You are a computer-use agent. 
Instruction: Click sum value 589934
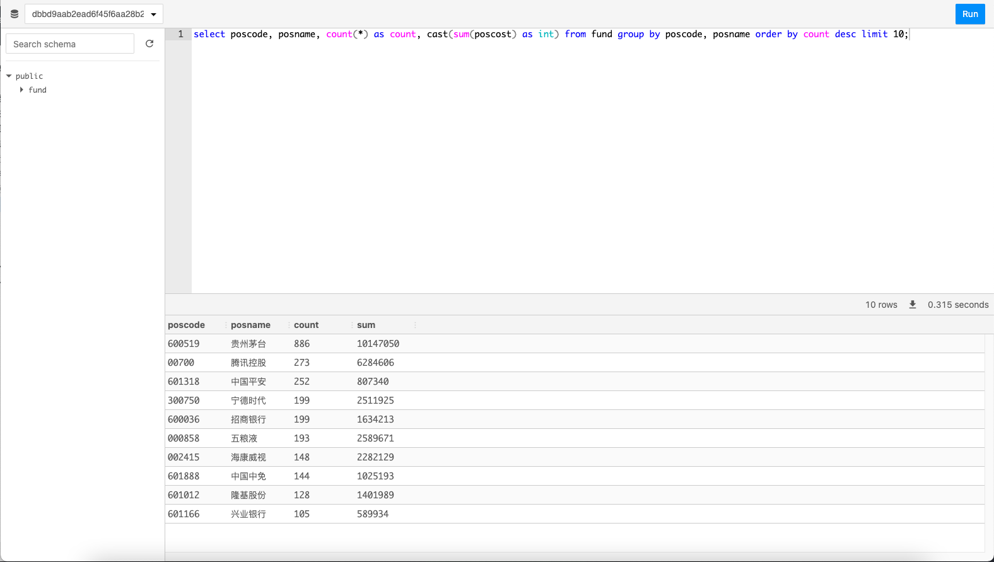click(x=373, y=514)
